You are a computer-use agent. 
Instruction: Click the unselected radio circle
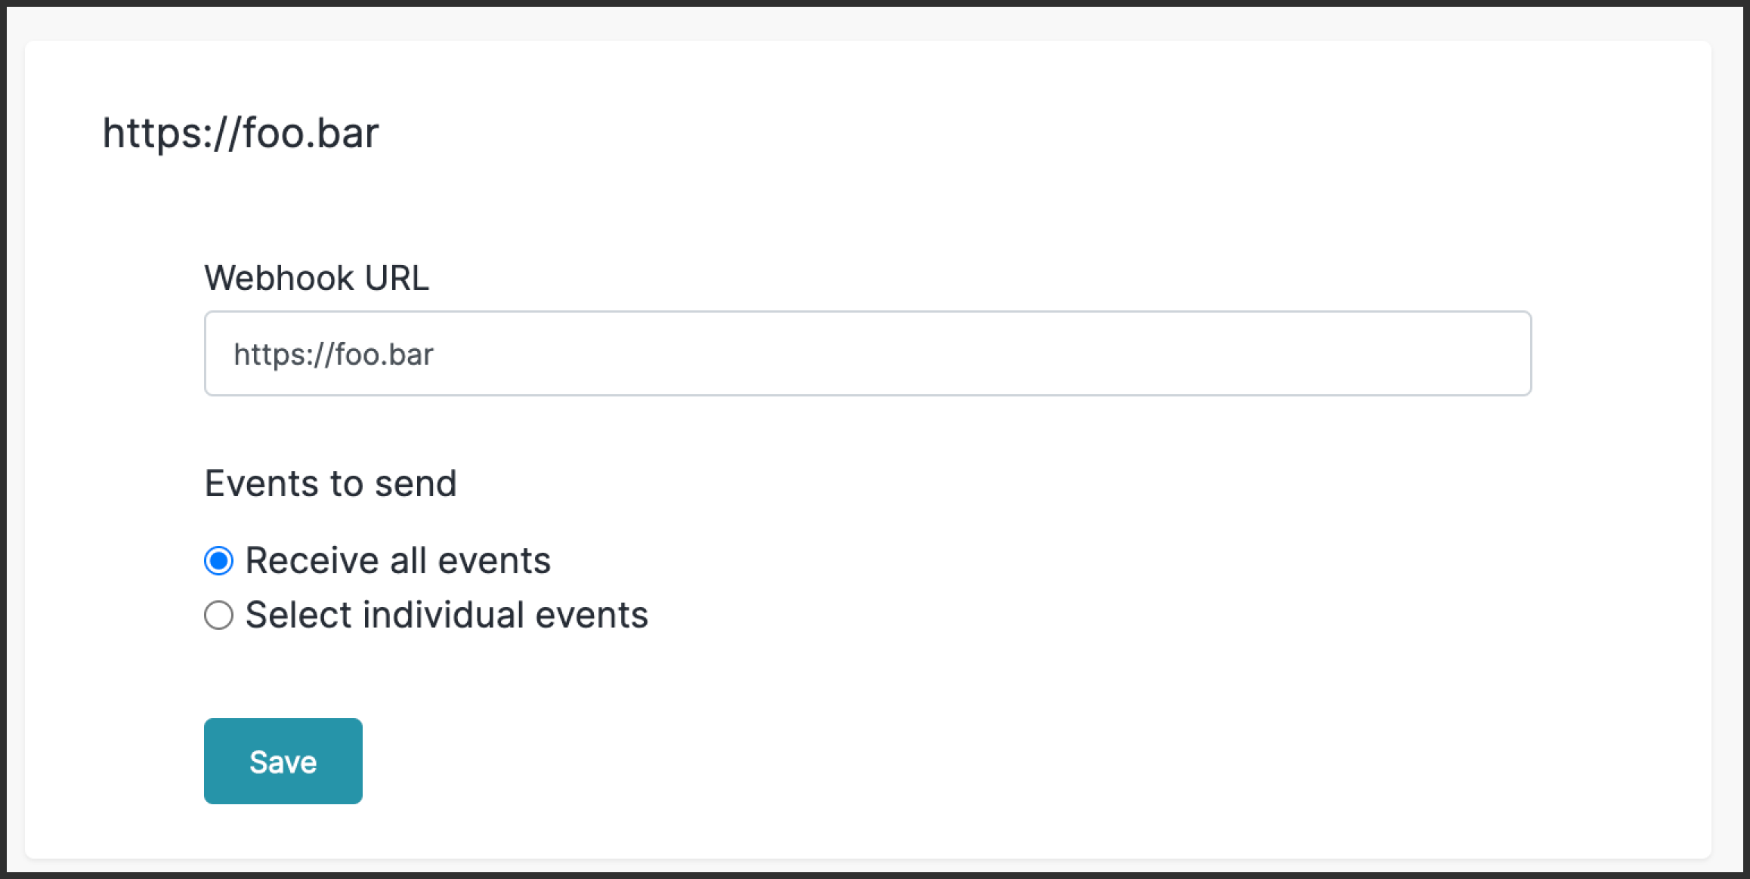(x=218, y=615)
